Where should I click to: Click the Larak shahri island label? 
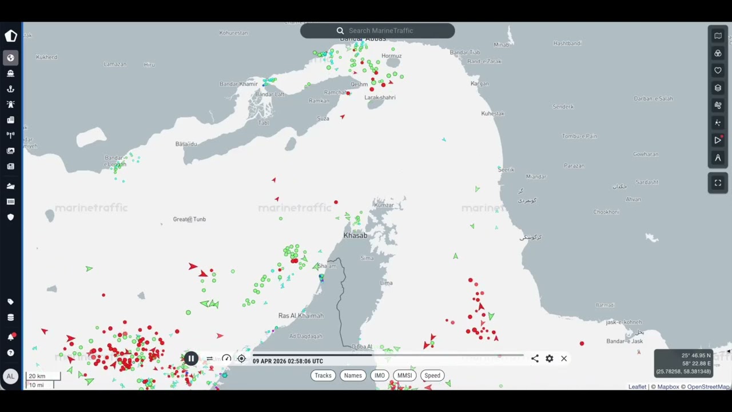tap(380, 97)
